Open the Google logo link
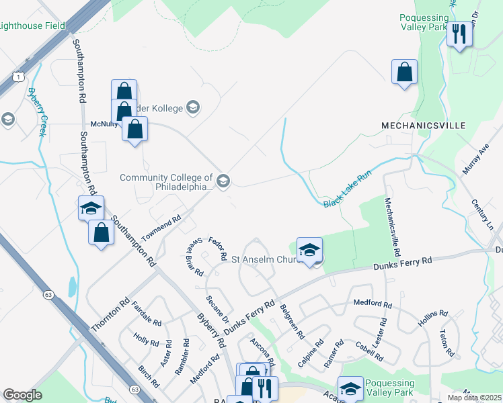 22,395
